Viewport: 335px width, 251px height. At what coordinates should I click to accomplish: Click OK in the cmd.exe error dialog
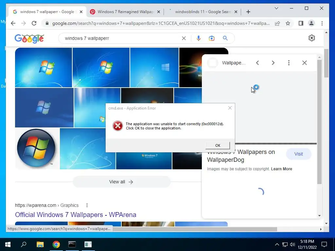coord(218,145)
